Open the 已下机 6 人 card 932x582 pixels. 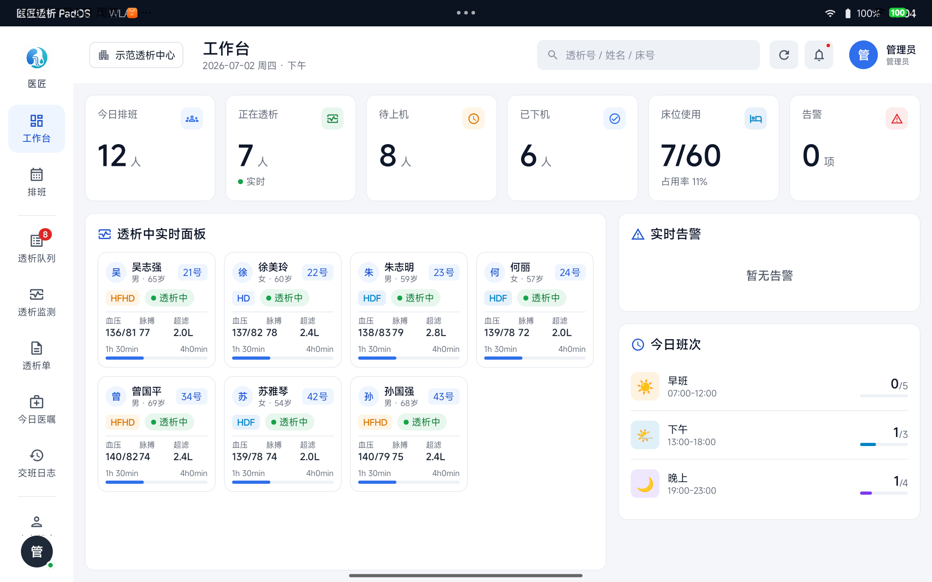(572, 148)
